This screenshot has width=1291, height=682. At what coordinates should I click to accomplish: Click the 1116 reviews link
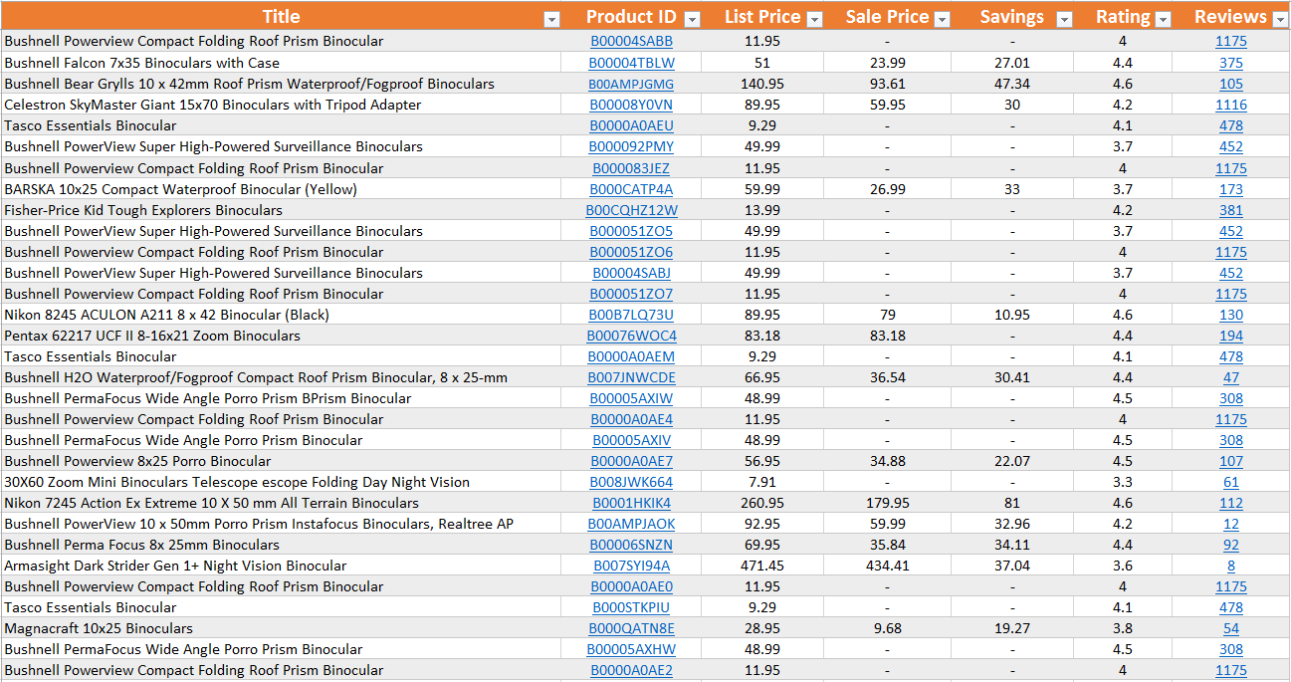[x=1231, y=105]
